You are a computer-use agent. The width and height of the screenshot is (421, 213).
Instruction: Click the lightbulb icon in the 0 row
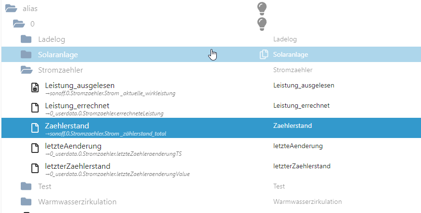pos(262,24)
